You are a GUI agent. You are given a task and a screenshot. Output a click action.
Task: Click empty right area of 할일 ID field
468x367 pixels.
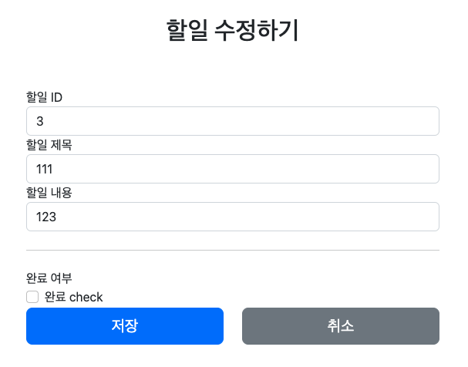point(370,121)
